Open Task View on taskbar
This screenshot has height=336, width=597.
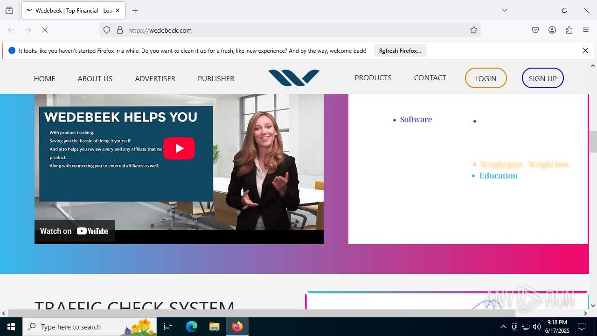(x=168, y=327)
